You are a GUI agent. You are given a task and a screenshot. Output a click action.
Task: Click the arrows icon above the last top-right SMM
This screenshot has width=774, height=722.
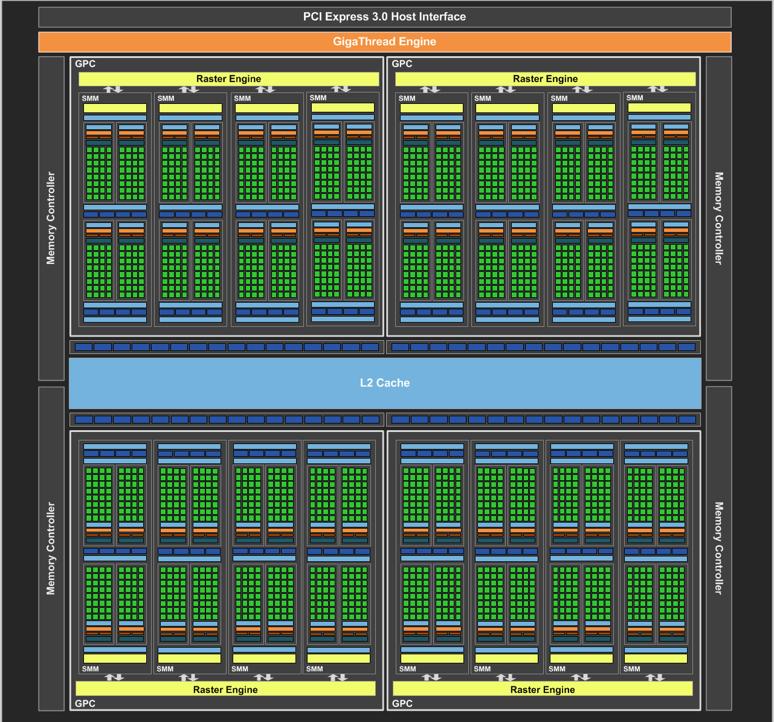(x=658, y=89)
